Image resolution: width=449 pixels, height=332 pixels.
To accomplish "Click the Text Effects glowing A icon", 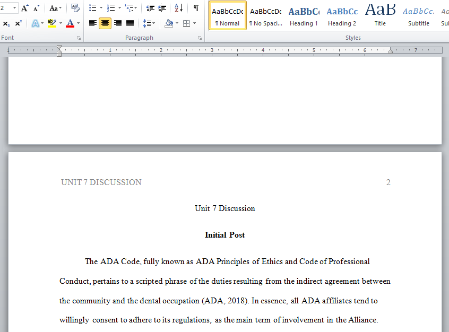I will coord(35,23).
